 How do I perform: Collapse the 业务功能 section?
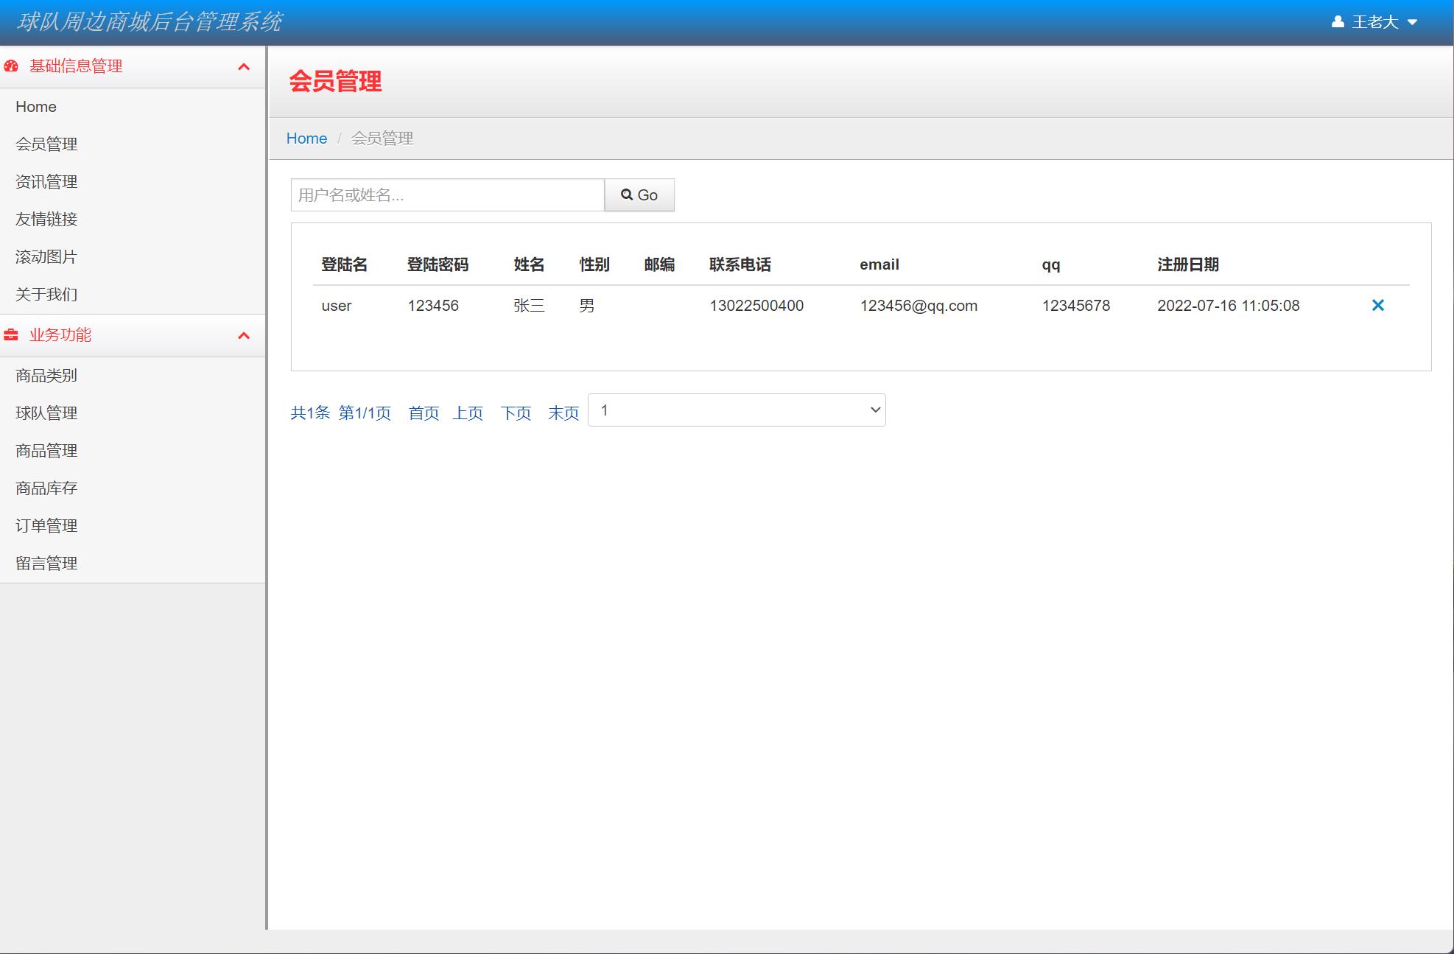point(244,336)
